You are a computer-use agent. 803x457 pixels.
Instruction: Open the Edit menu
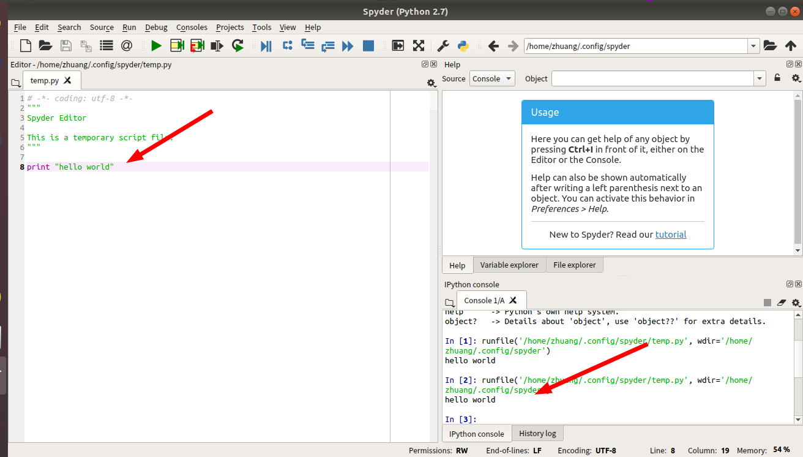click(42, 27)
